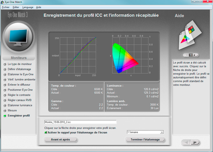Click Terminer l'étalonnage button
The image size is (213, 152).
[x=145, y=140]
